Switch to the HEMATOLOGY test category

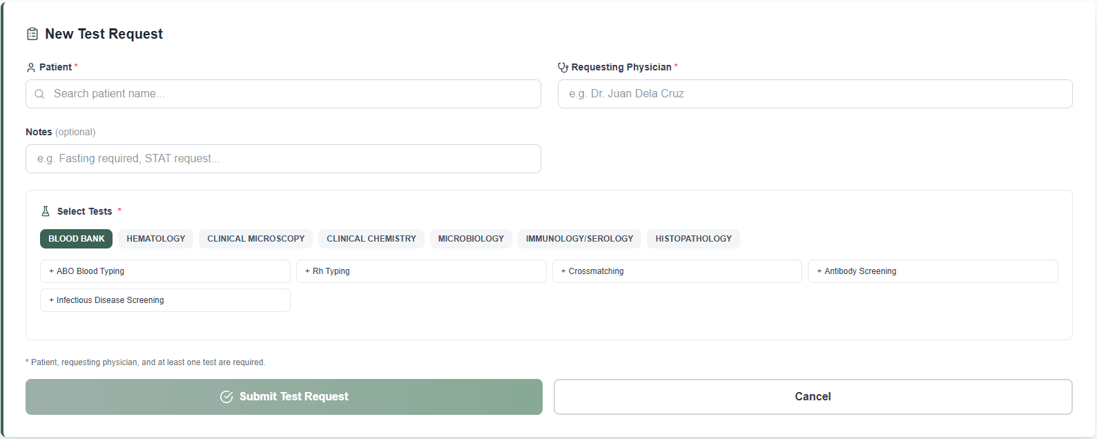(x=155, y=238)
